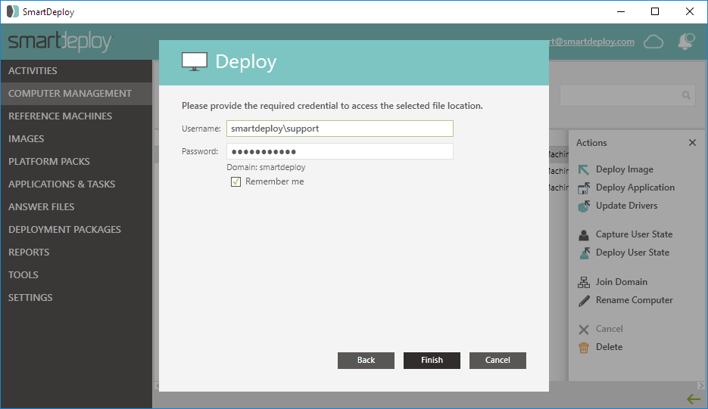Click the green back arrow icon
708x409 pixels.
[693, 399]
